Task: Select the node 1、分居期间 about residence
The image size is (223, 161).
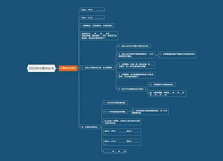Action: click(x=136, y=65)
